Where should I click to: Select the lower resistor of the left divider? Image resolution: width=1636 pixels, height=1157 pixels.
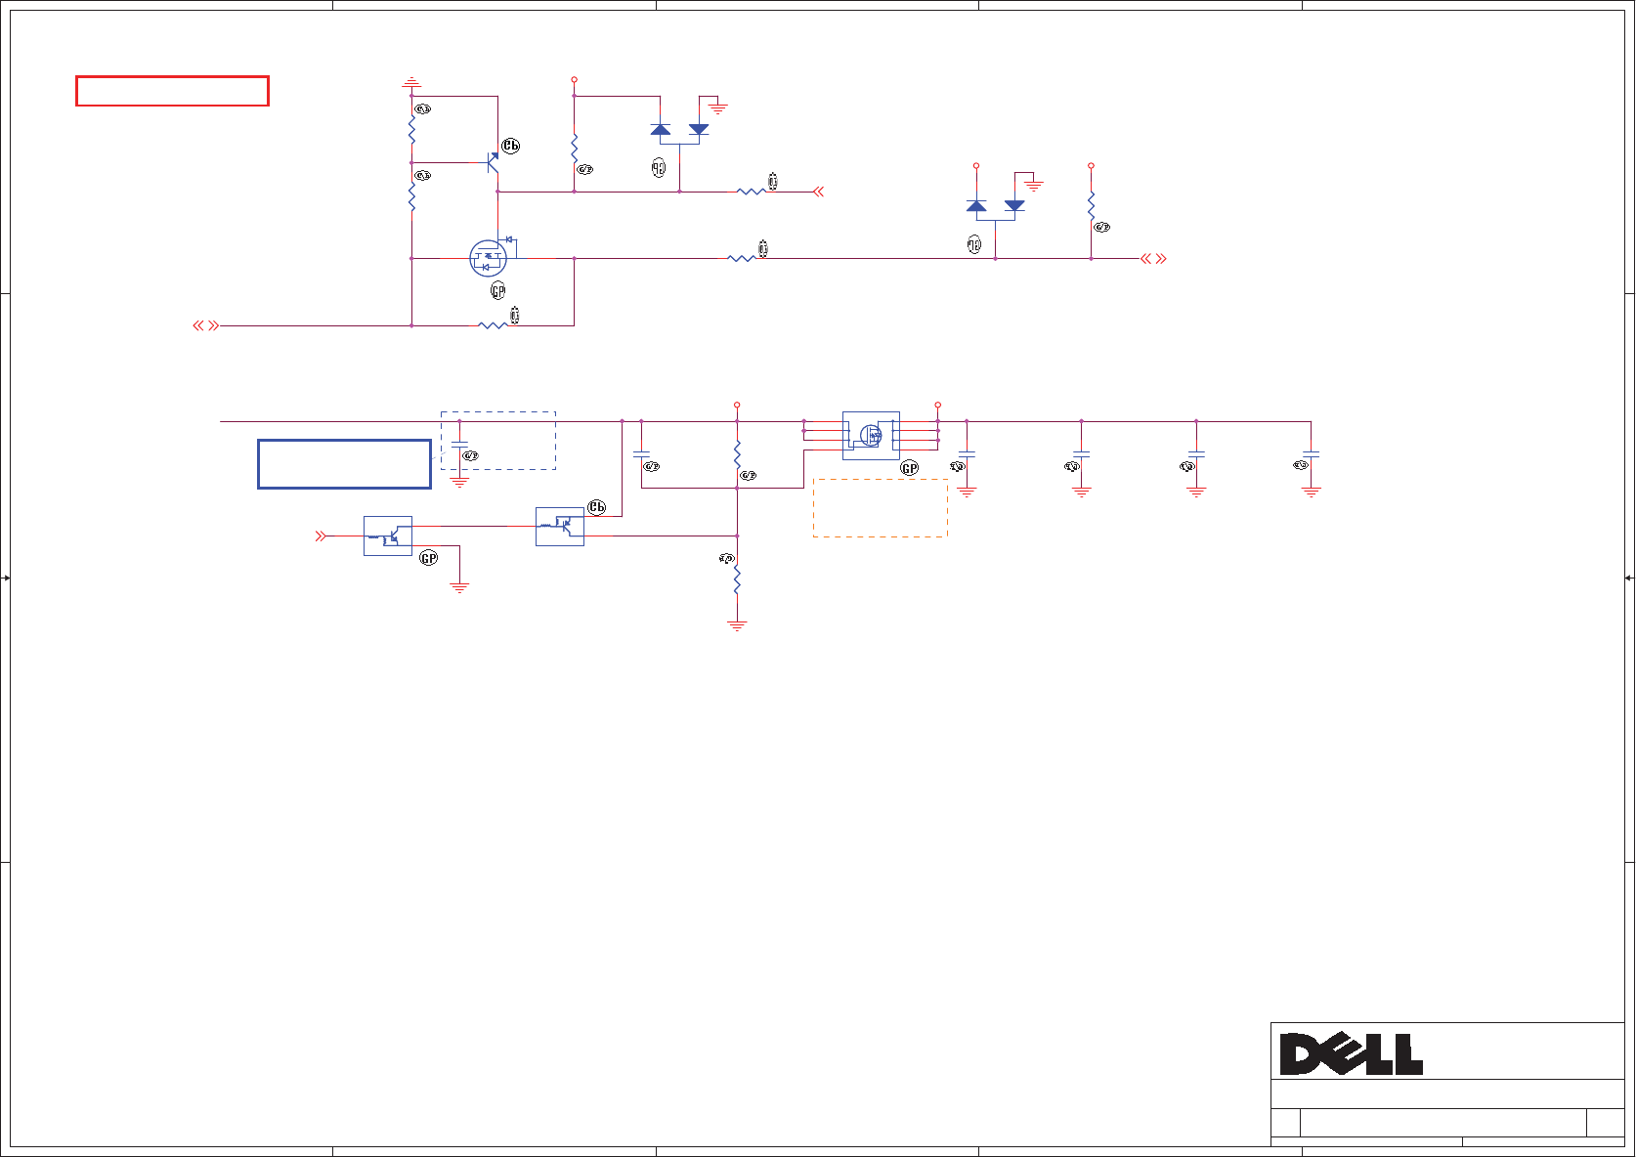pos(411,197)
